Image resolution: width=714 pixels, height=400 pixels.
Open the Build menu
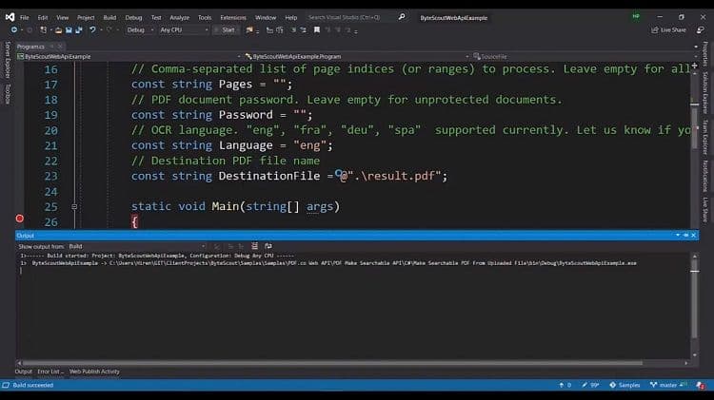(x=109, y=17)
